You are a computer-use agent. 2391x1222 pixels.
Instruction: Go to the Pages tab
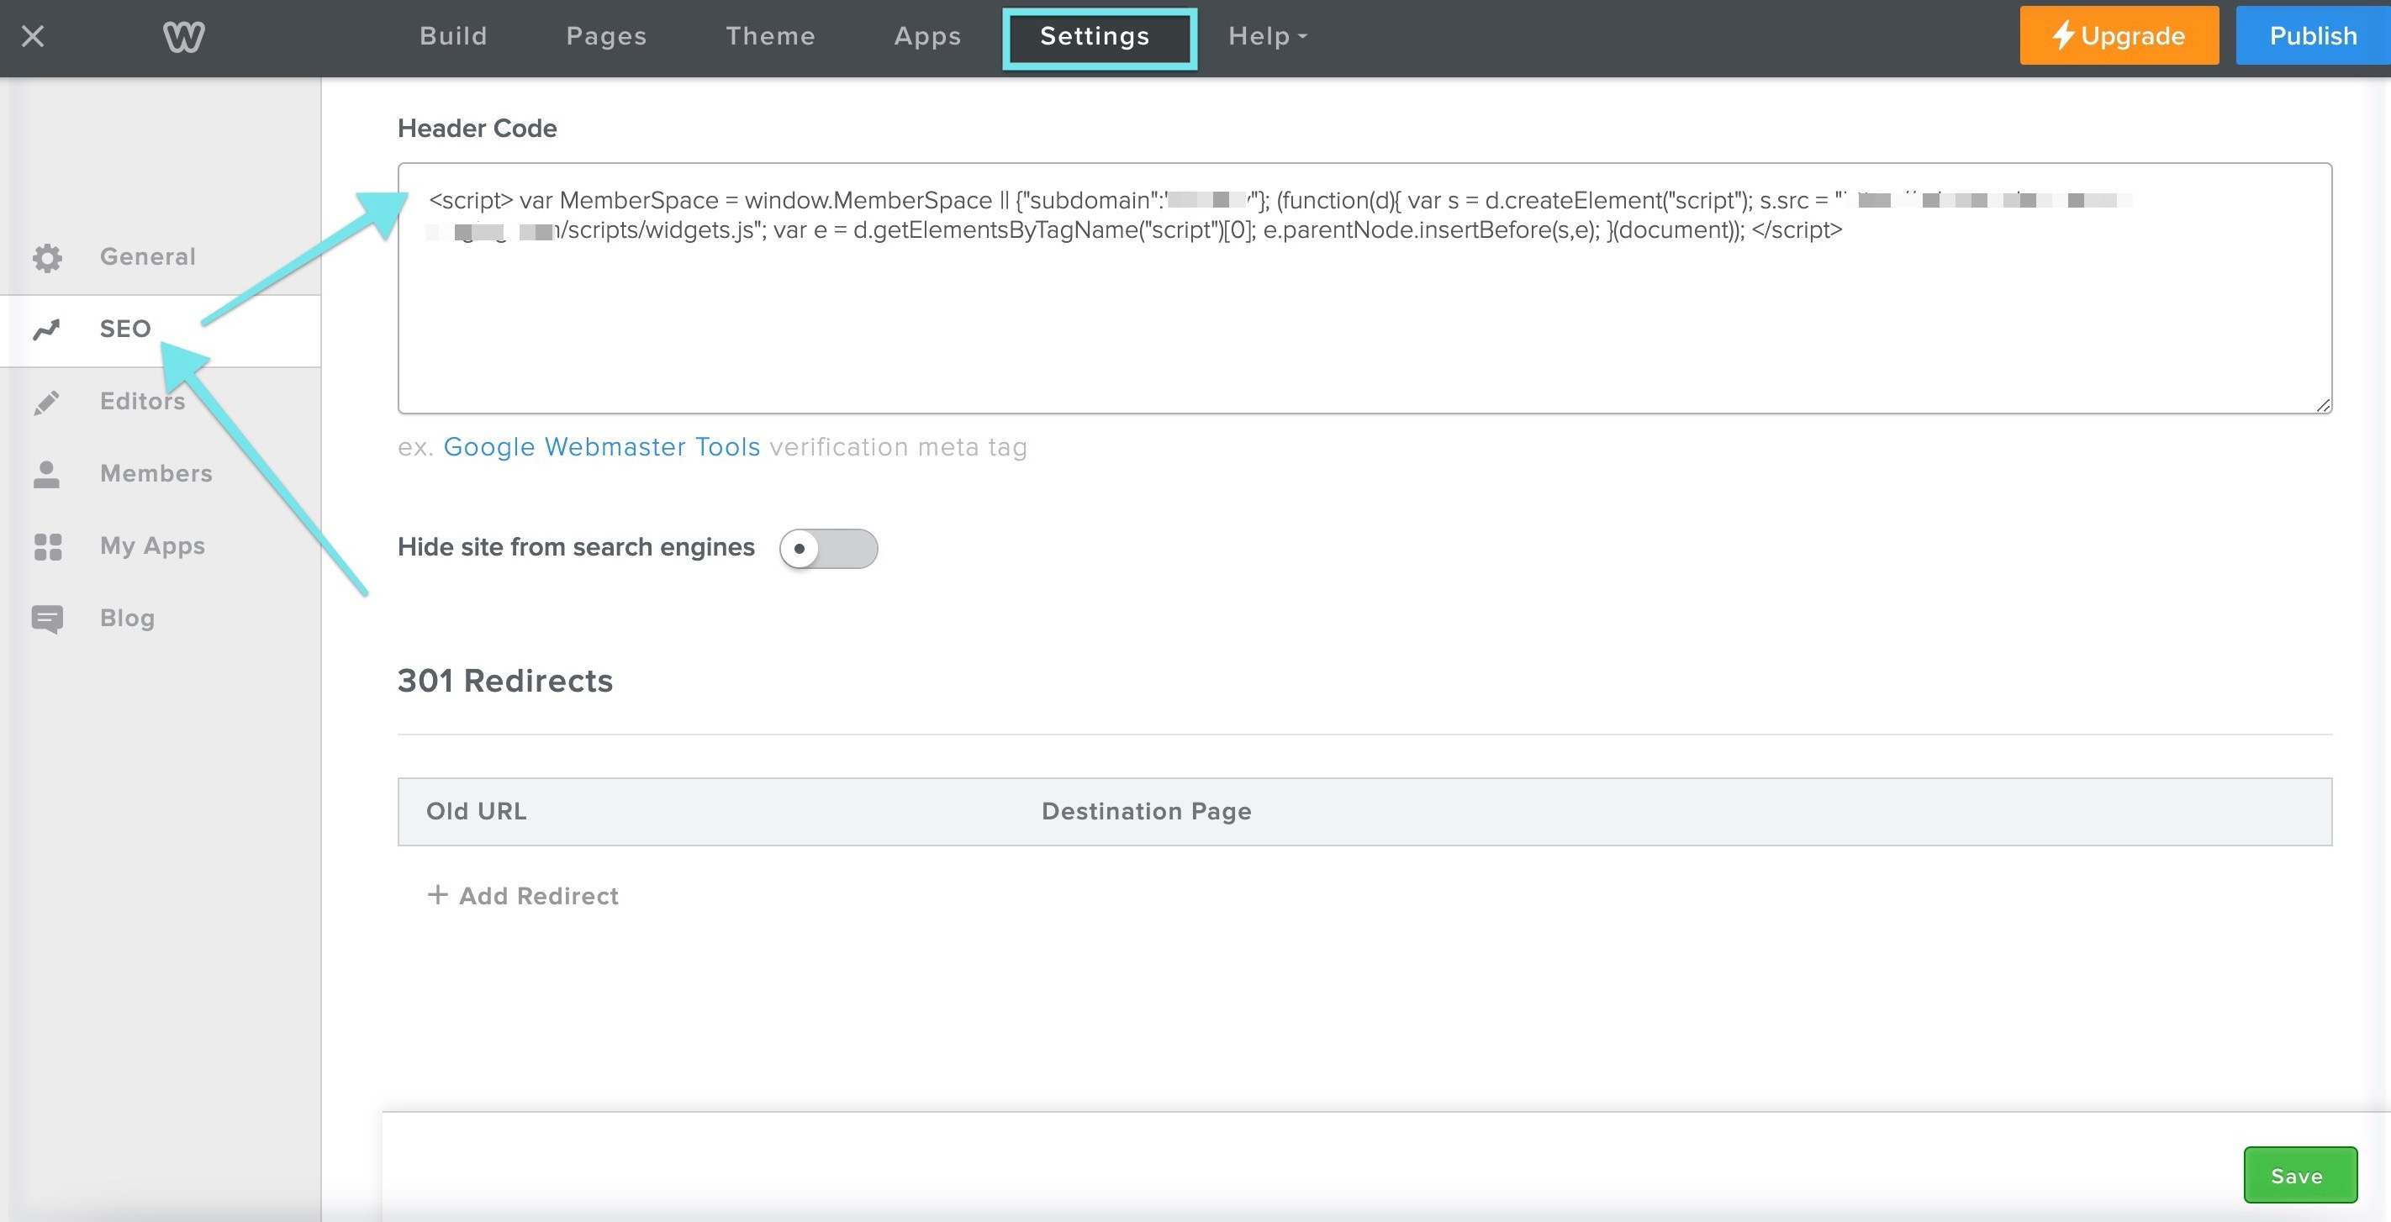click(x=606, y=36)
